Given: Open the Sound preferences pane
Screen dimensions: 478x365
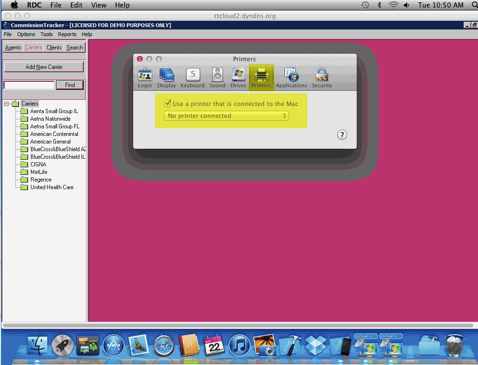Looking at the screenshot, I should coord(217,78).
